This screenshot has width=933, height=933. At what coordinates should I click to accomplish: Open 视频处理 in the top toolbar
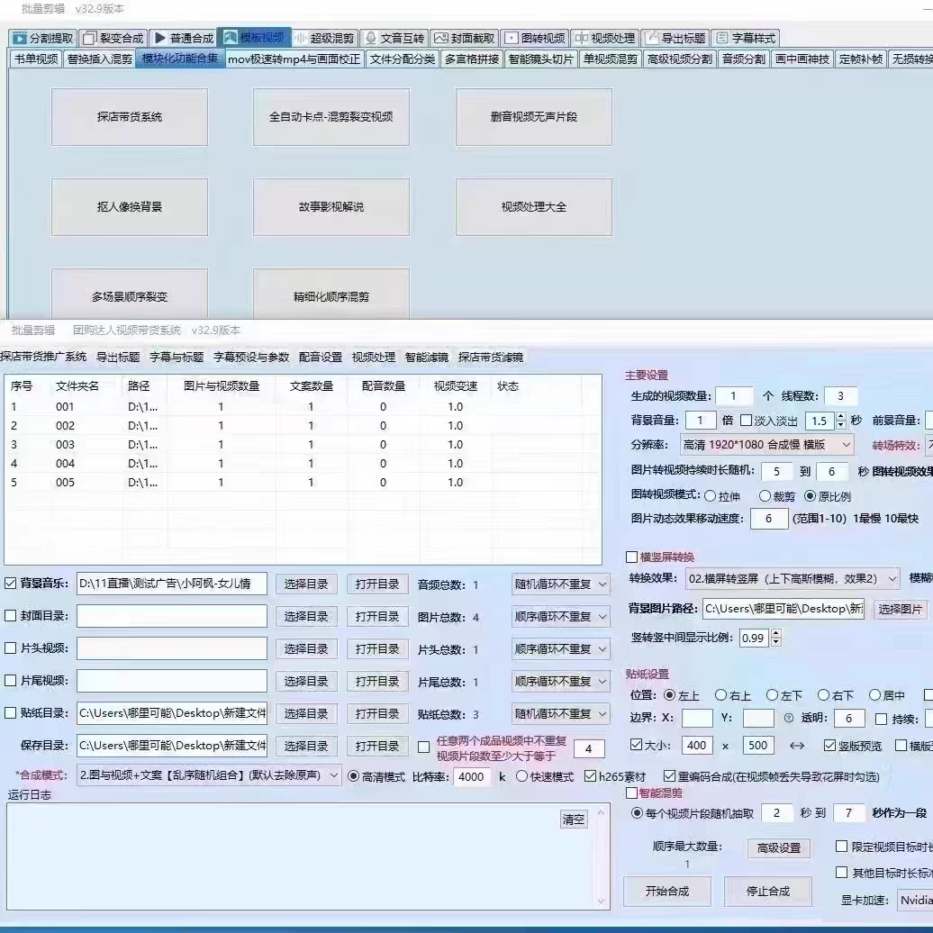point(605,38)
